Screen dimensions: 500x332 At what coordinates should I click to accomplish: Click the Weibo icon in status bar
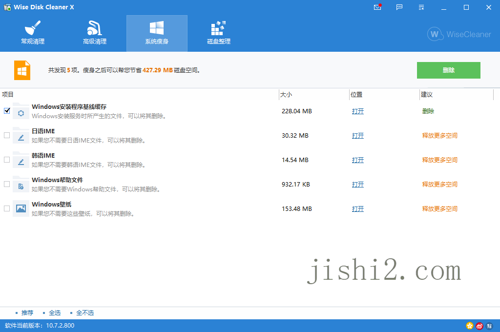pyautogui.click(x=479, y=326)
